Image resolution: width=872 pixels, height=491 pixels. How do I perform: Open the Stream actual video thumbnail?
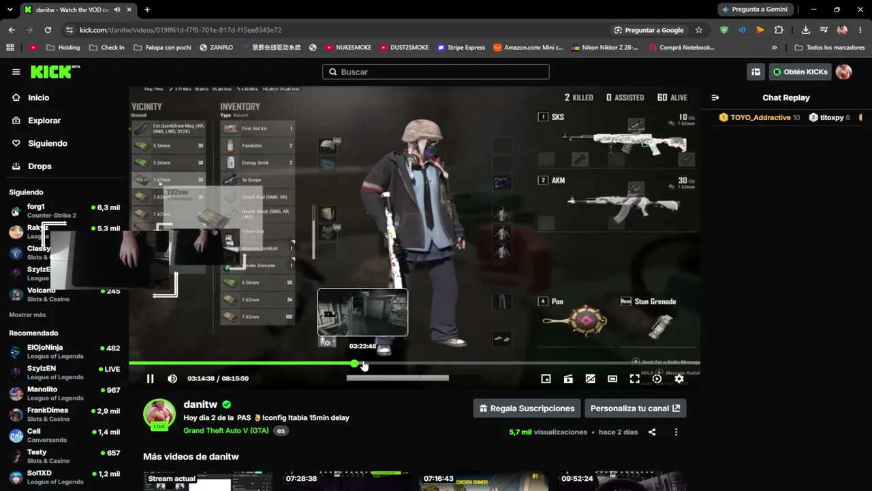208,481
